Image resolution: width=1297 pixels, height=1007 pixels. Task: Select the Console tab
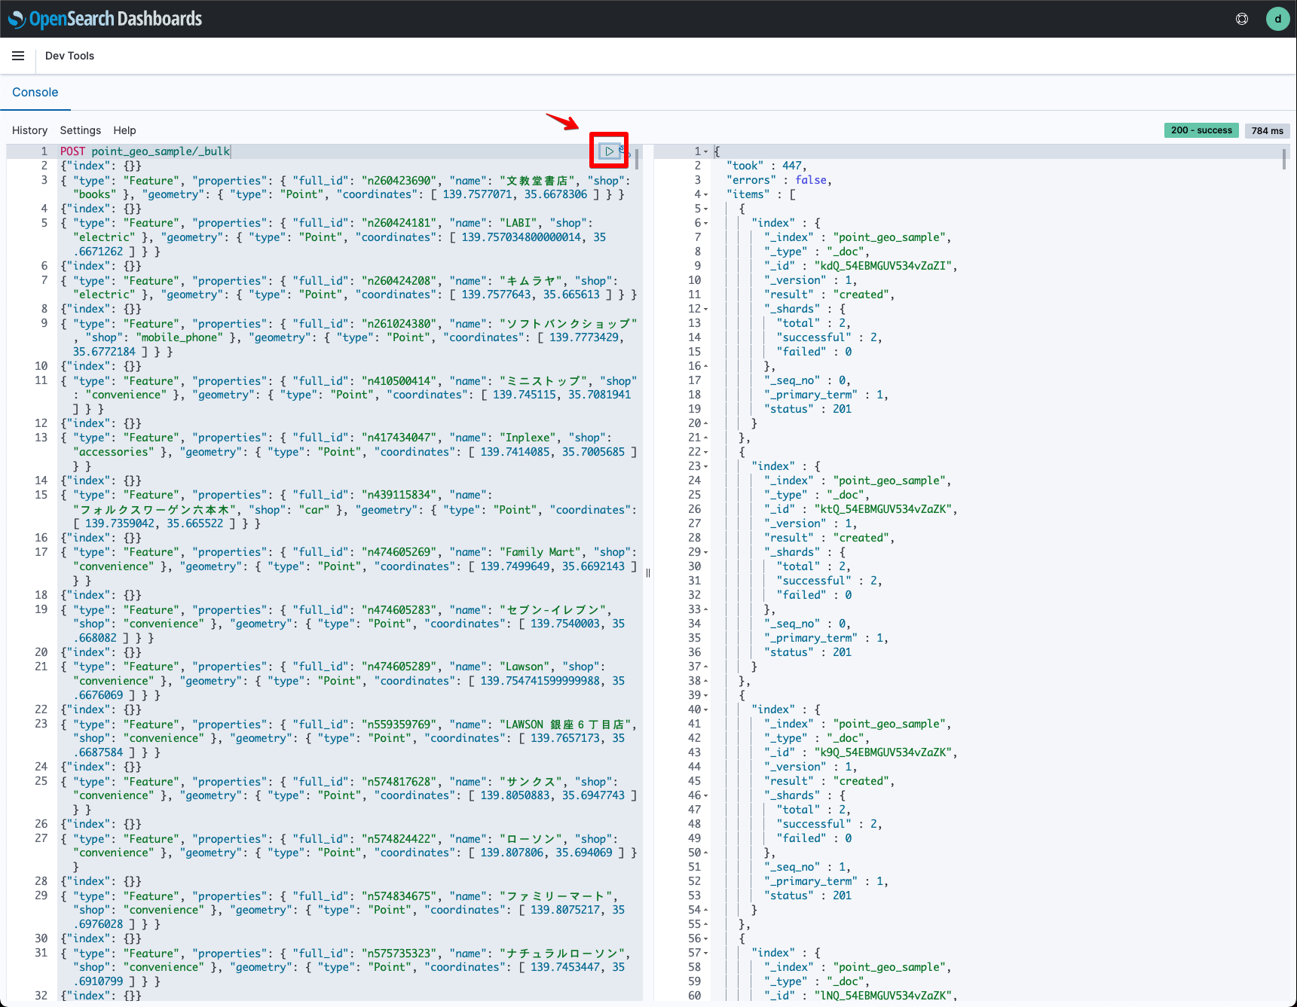(x=35, y=92)
